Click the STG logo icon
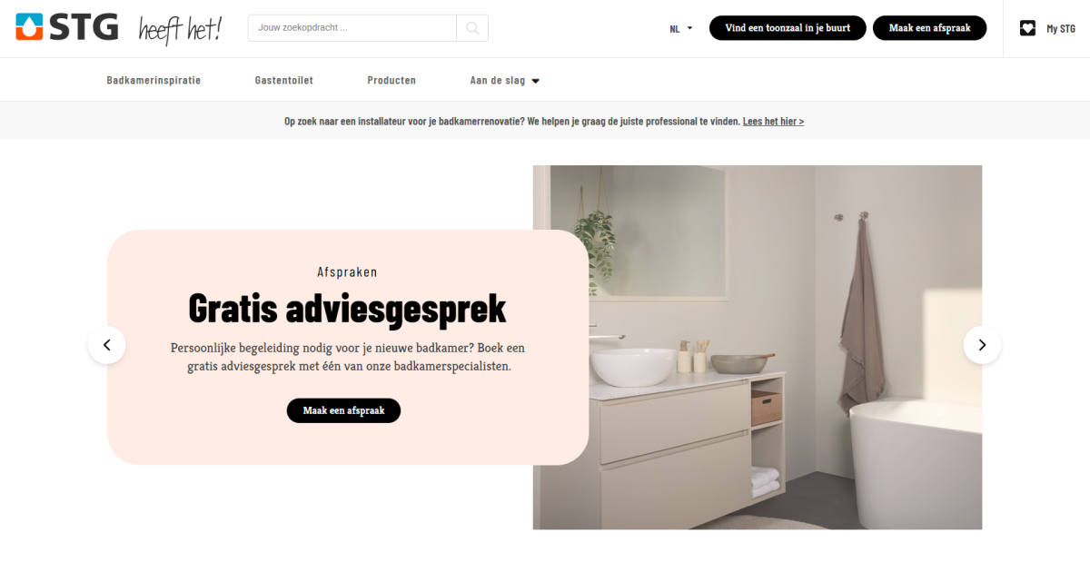Image resolution: width=1090 pixels, height=572 pixels. tap(28, 28)
